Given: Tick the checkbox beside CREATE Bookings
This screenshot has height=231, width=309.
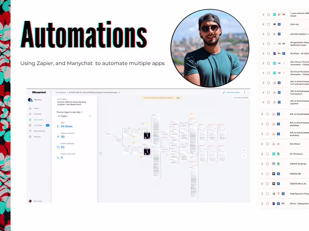Looking at the screenshot, I should tap(267, 164).
